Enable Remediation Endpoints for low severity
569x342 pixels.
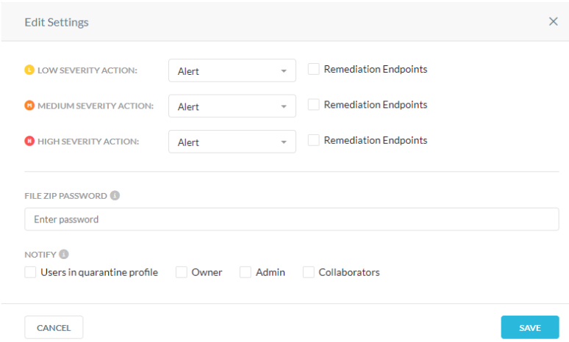tap(313, 69)
